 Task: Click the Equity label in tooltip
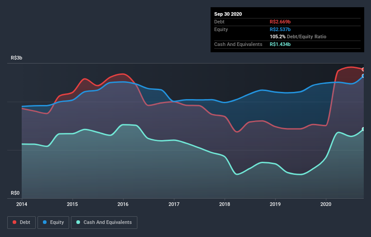[221, 29]
